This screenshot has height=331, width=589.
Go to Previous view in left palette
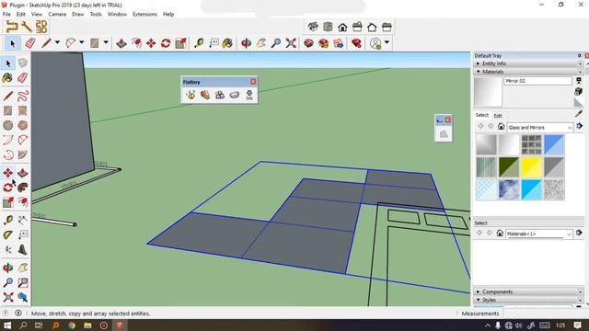[22, 297]
